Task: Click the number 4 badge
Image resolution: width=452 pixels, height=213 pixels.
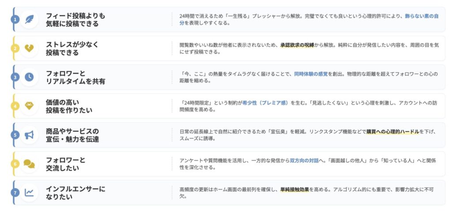Action: pyautogui.click(x=15, y=106)
